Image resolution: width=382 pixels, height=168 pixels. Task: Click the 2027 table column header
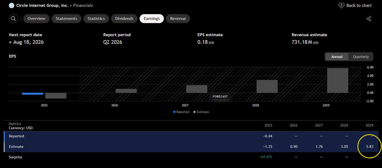point(319,126)
